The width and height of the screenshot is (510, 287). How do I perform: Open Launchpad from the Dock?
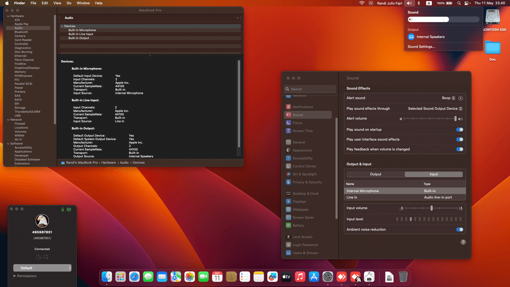point(121,277)
